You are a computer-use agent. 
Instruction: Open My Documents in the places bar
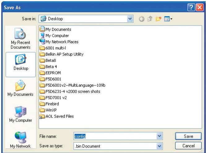(20, 88)
